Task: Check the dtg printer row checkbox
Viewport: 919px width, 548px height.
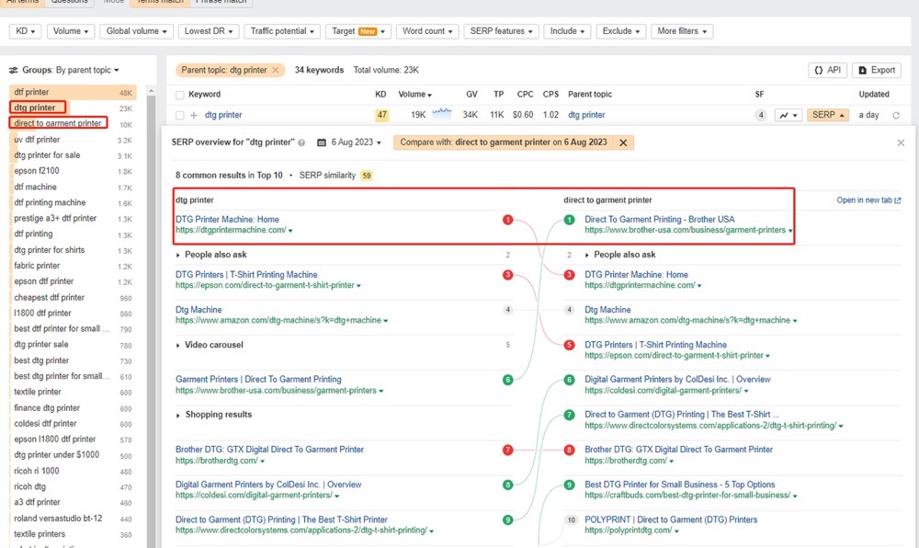Action: click(x=180, y=116)
